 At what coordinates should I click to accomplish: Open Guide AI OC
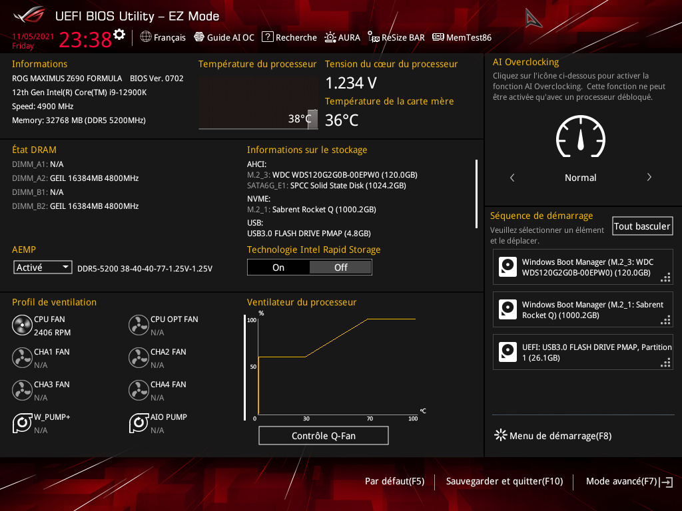[224, 37]
